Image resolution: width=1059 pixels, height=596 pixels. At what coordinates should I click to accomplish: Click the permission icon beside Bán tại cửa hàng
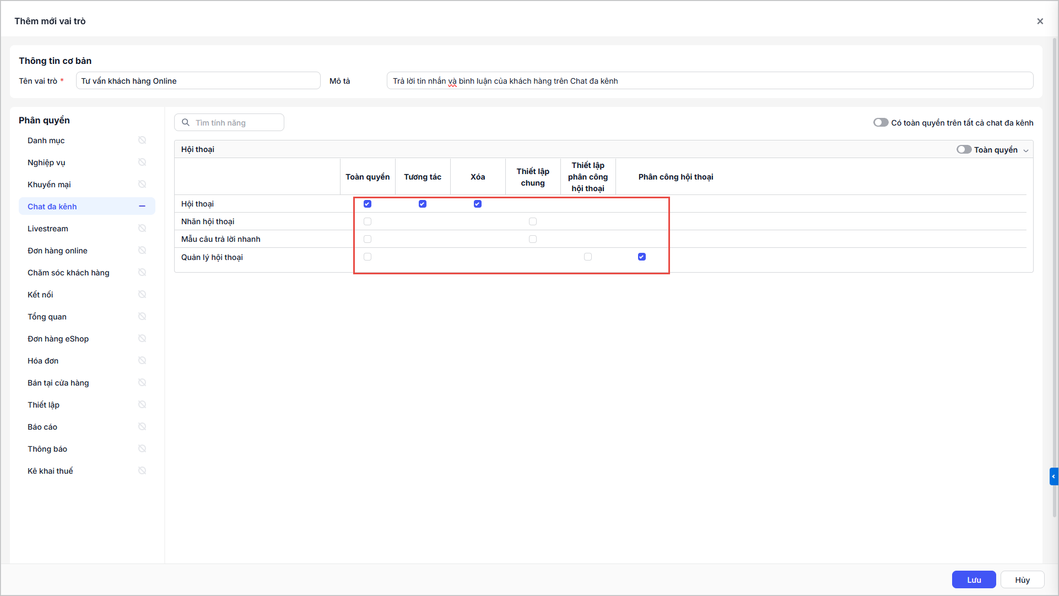pyautogui.click(x=142, y=383)
